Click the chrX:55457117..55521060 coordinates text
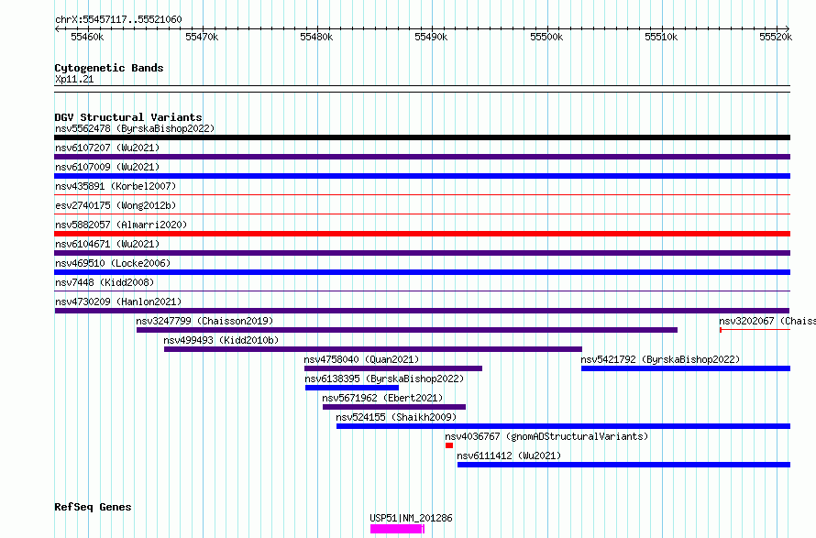 click(x=118, y=20)
